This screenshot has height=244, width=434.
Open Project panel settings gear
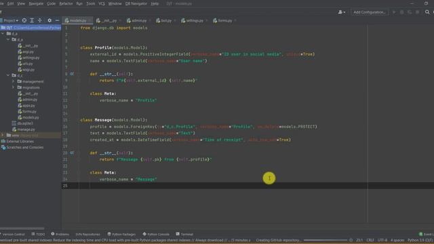click(x=50, y=20)
